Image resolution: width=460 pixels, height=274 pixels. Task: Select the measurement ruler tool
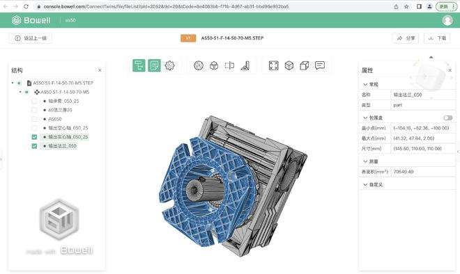[x=245, y=65]
